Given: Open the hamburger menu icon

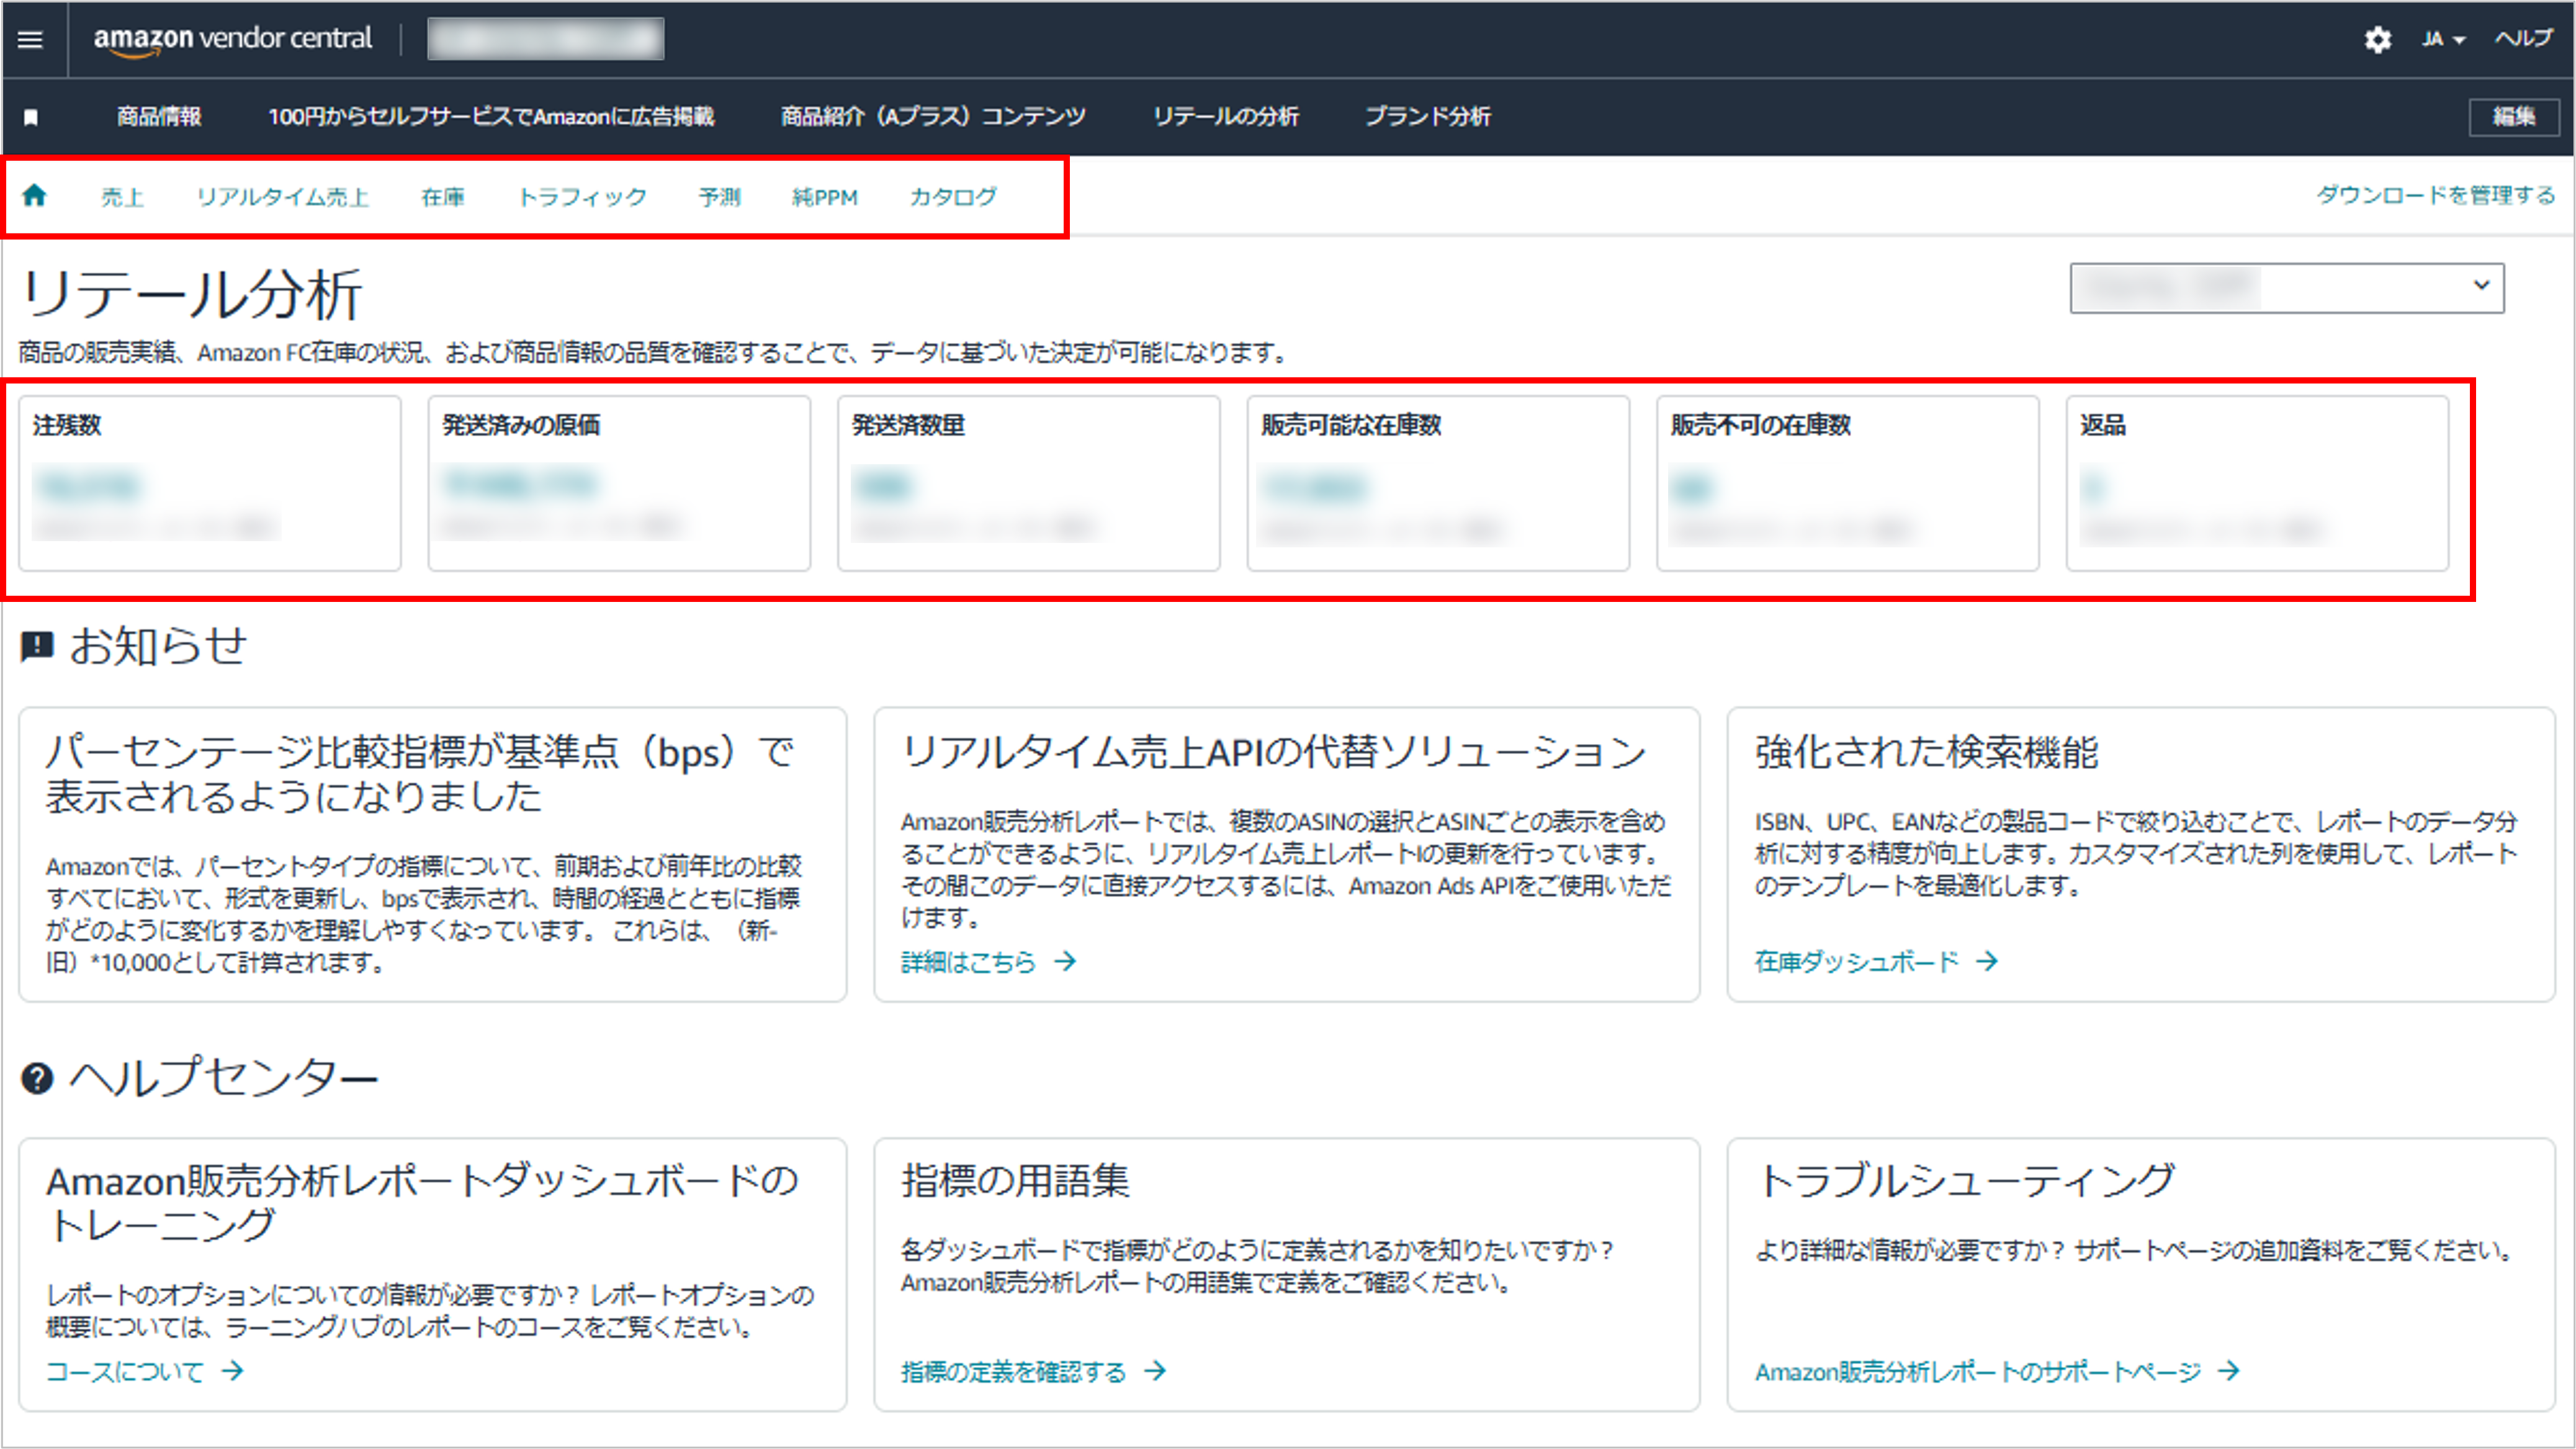Looking at the screenshot, I should pyautogui.click(x=31, y=39).
